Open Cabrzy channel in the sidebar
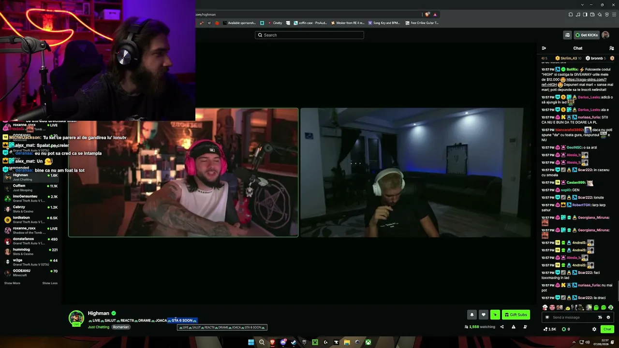The image size is (619, 348). pyautogui.click(x=30, y=209)
